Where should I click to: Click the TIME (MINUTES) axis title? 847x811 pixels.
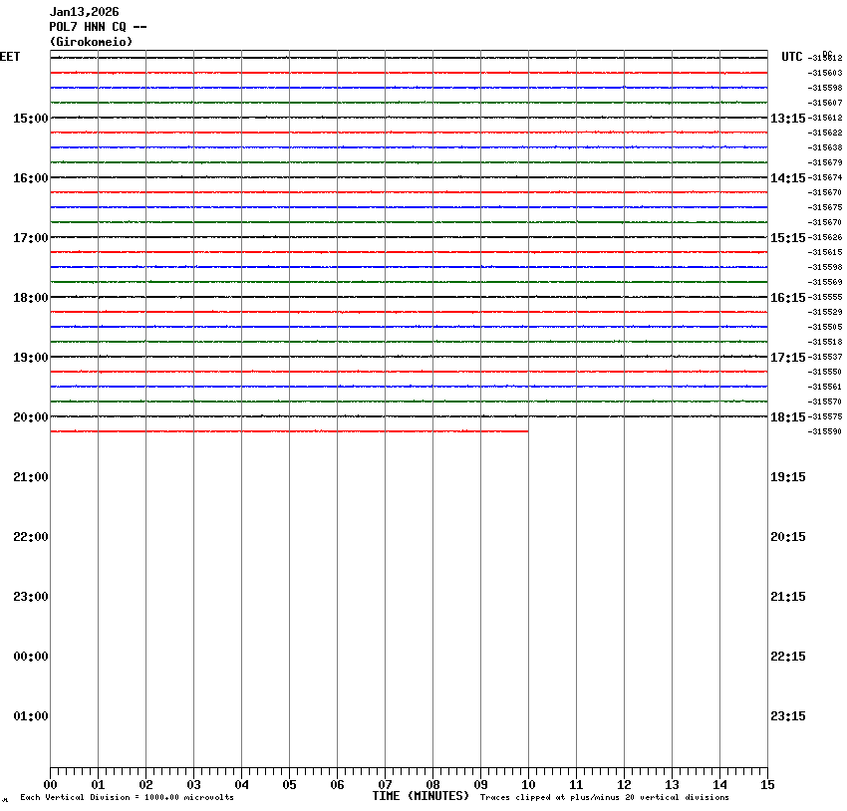coord(421,796)
